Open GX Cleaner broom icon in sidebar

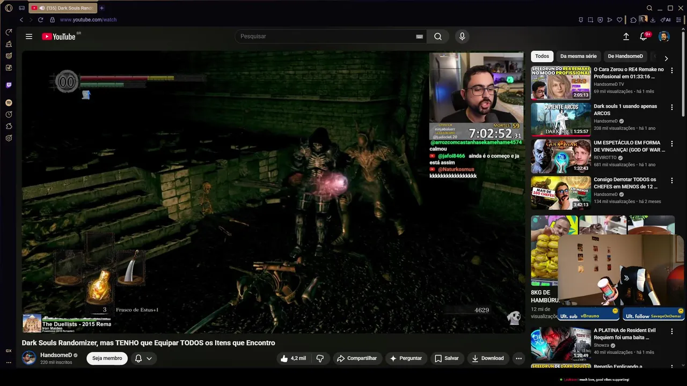9,44
